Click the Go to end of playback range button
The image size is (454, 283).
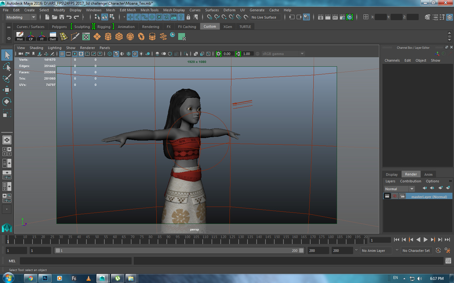(447, 240)
